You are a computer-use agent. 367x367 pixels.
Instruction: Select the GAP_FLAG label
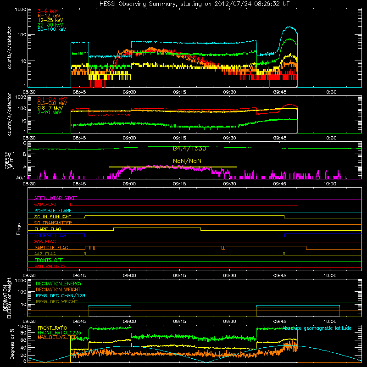point(45,204)
